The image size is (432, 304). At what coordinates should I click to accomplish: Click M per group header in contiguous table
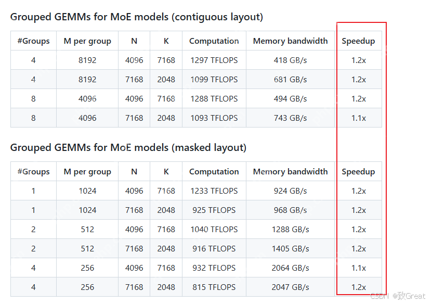[87, 41]
